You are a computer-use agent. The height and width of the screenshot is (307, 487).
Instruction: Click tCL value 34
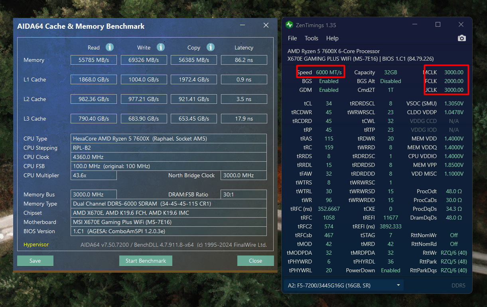329,103
